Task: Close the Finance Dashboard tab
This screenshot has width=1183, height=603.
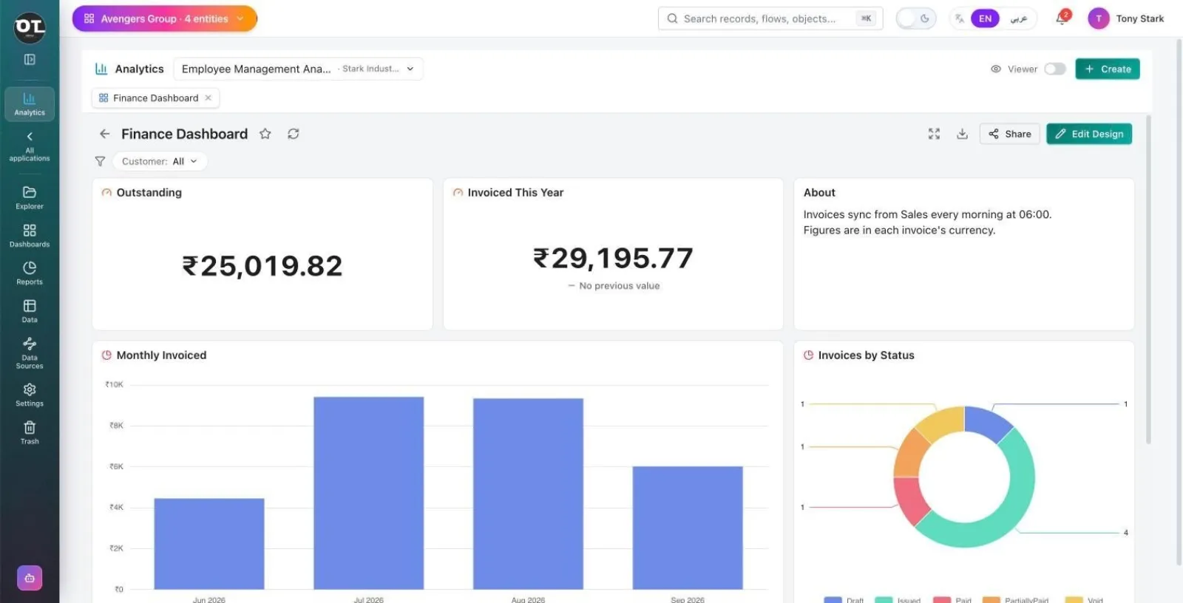Action: (x=208, y=98)
